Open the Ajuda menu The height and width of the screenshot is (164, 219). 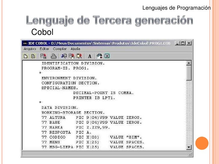(75, 49)
